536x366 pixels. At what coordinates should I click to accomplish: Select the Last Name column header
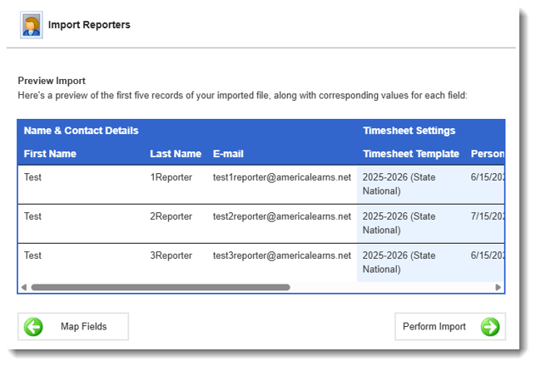(176, 154)
